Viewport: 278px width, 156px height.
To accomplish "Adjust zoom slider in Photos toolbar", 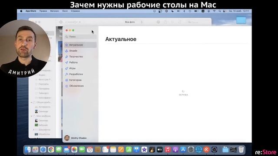I will tap(73, 22).
